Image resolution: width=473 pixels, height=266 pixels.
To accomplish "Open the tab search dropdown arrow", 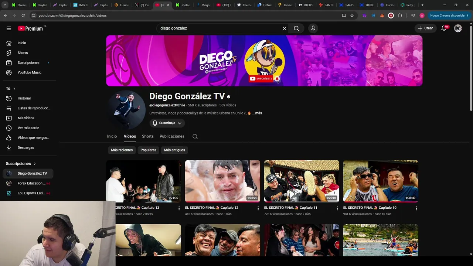I will click(5, 5).
